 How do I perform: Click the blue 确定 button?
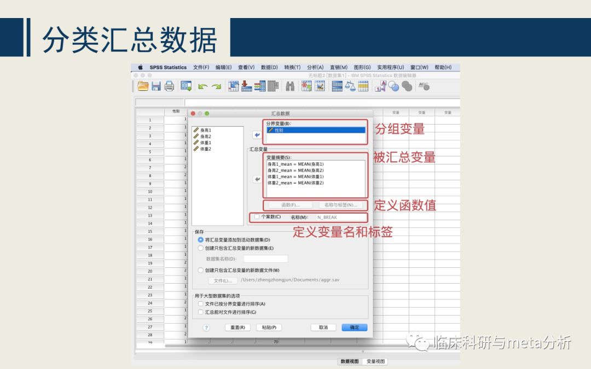click(x=354, y=327)
